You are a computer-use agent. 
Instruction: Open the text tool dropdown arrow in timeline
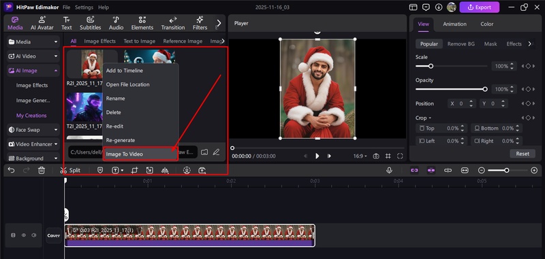pos(122,171)
